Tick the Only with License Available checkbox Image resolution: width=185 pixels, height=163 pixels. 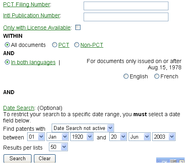pos(78,28)
